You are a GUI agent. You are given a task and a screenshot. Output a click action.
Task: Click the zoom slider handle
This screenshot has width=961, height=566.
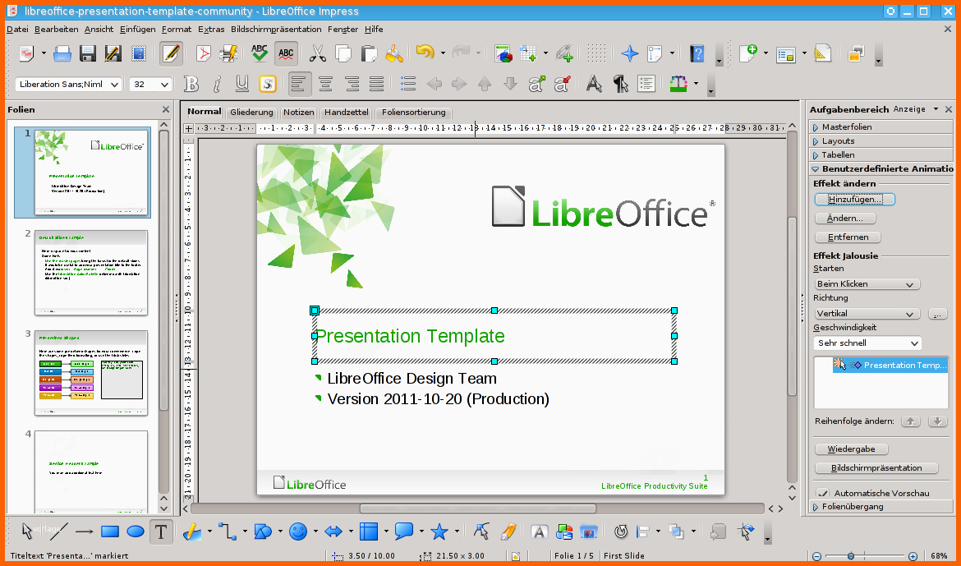[x=851, y=556]
